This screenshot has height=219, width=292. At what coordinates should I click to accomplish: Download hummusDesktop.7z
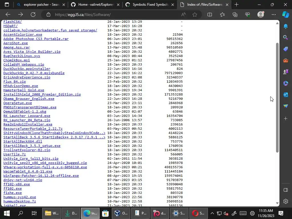click(20, 202)
